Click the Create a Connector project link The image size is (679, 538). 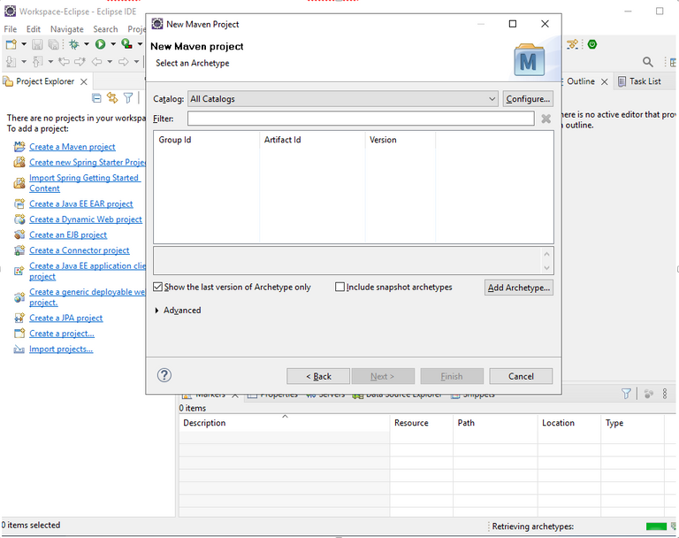(x=80, y=250)
